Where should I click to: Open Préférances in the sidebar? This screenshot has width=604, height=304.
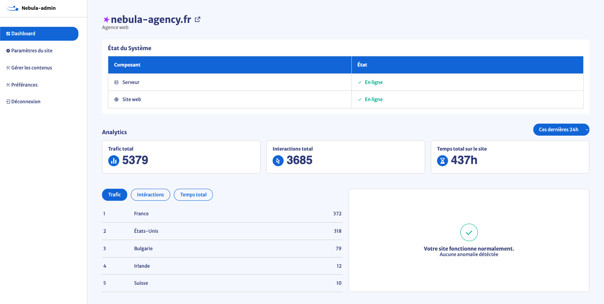pyautogui.click(x=24, y=85)
